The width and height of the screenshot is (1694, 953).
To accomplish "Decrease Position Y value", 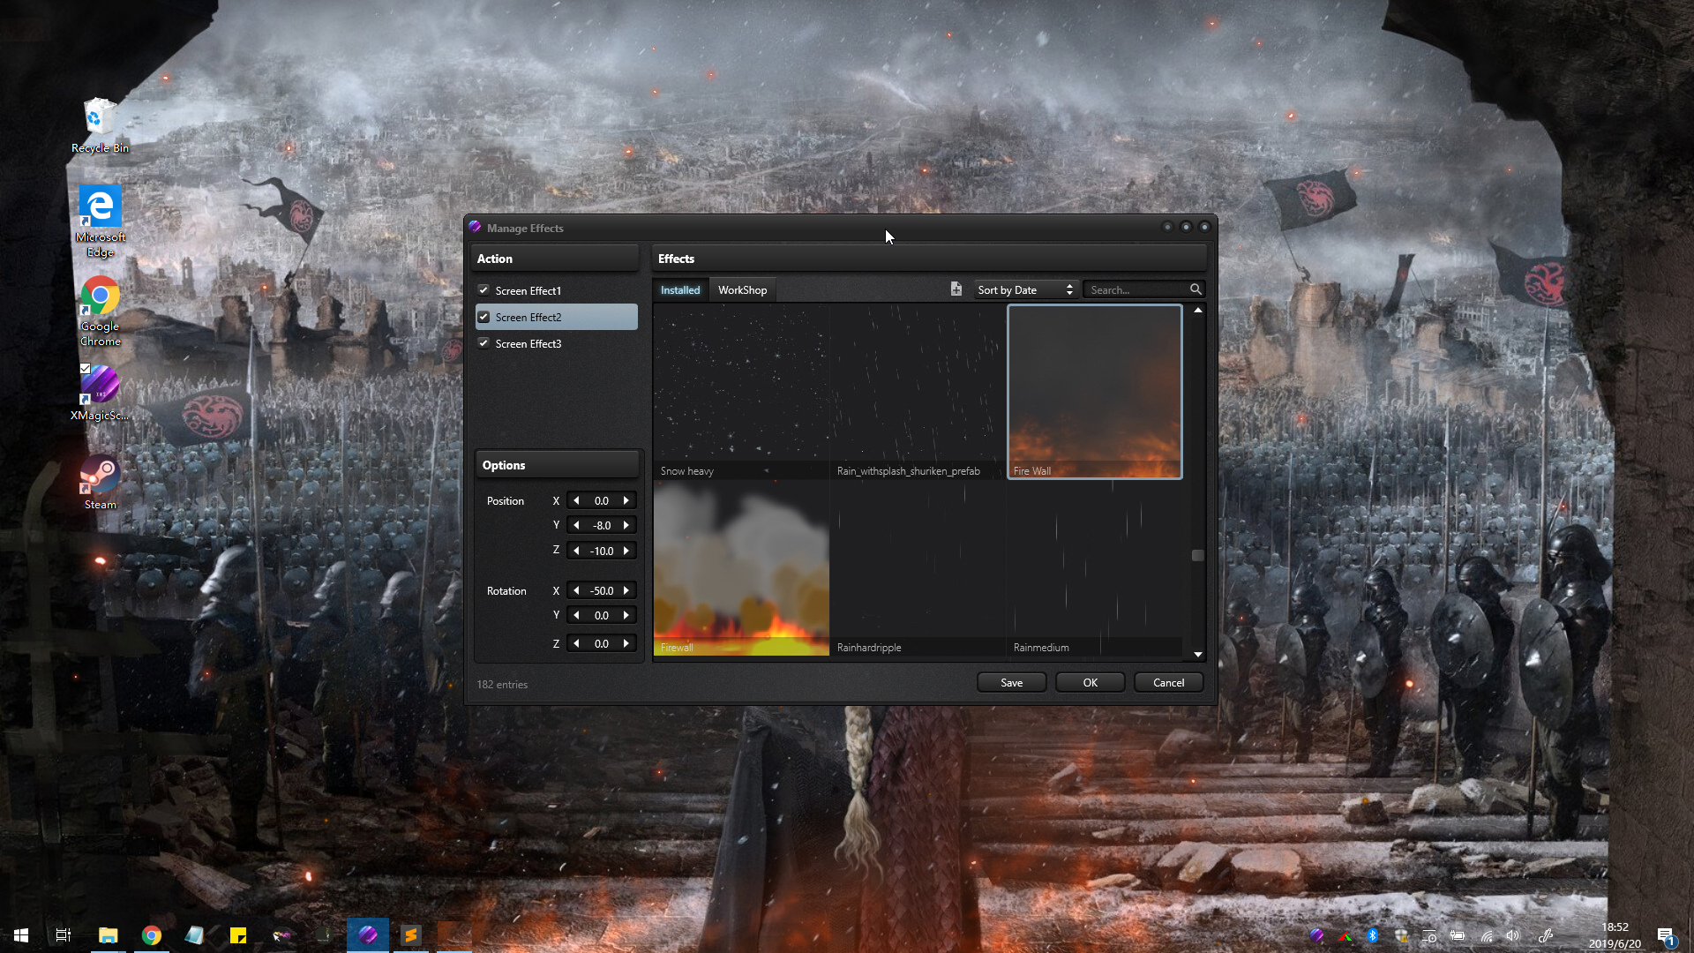I will (x=576, y=525).
